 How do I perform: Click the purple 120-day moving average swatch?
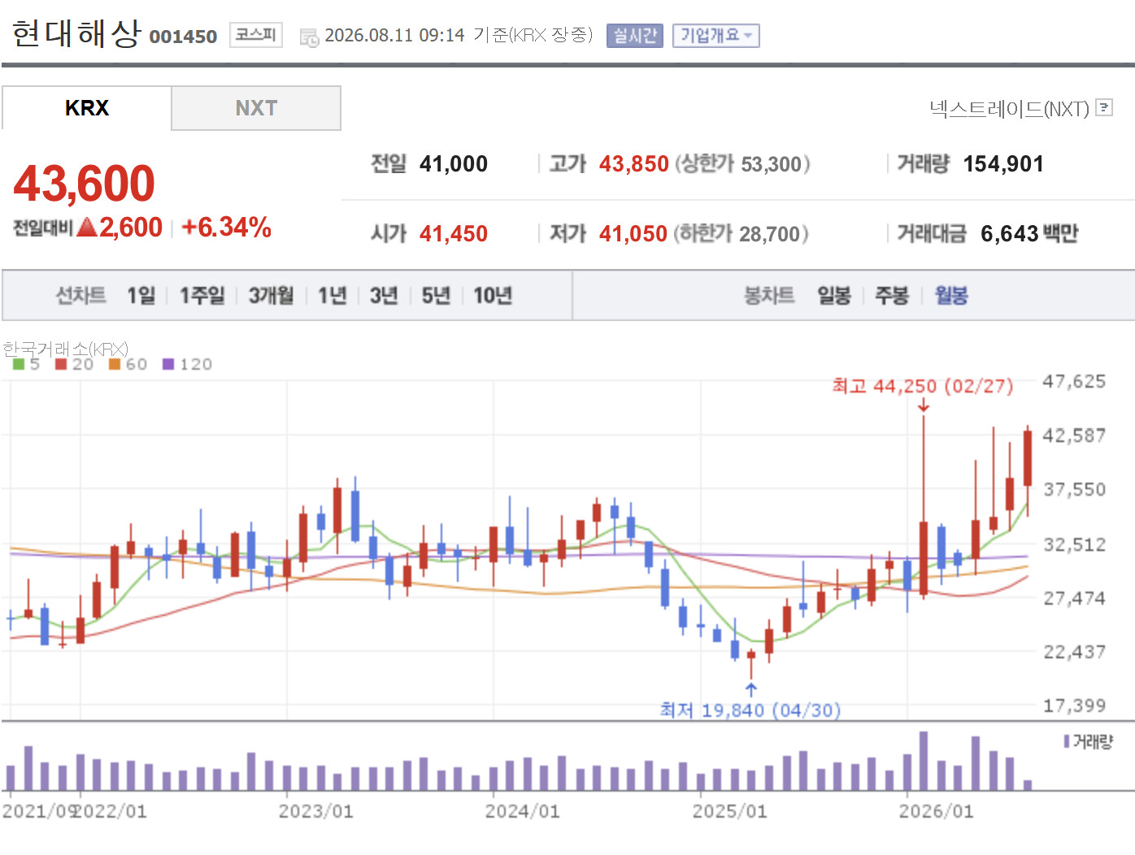pos(168,364)
